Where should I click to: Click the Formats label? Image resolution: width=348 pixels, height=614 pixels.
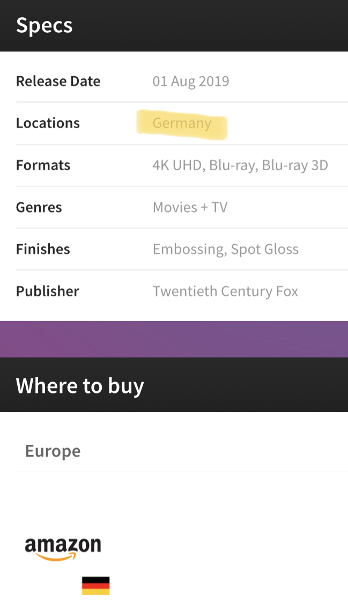pos(43,165)
